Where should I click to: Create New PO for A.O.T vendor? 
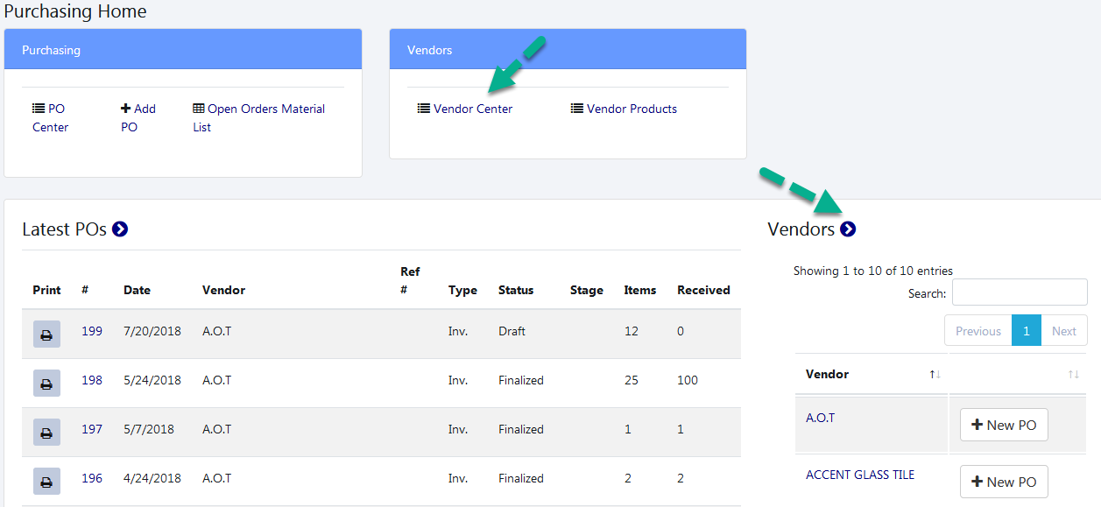1004,426
